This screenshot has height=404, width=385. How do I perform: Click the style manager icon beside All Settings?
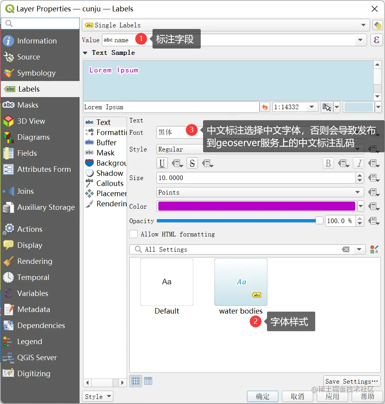374,249
